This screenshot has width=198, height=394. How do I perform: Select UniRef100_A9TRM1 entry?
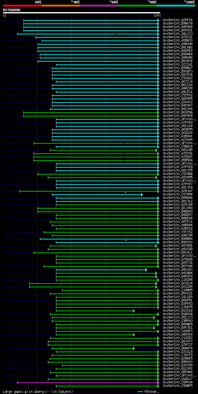click(x=178, y=246)
